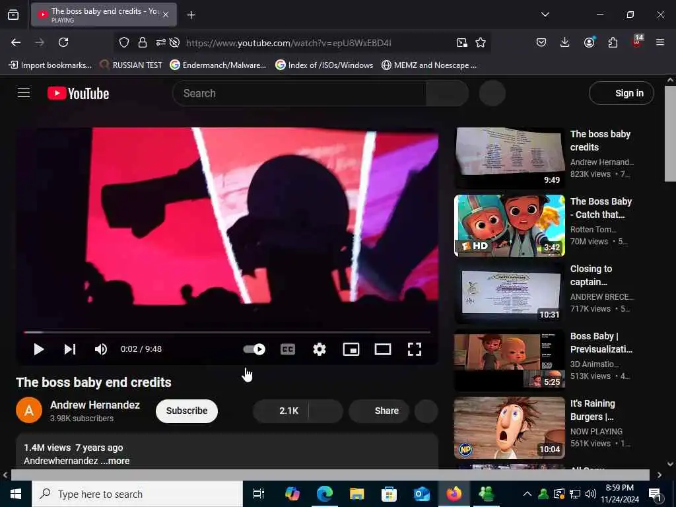Open the site permissions icon in the address bar
The height and width of the screenshot is (507, 676).
tap(160, 42)
